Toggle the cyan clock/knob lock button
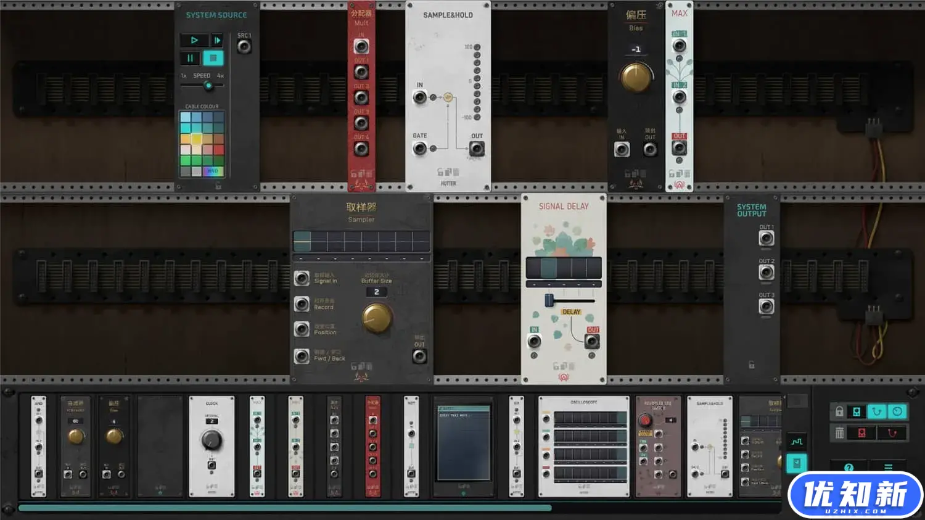 (897, 411)
